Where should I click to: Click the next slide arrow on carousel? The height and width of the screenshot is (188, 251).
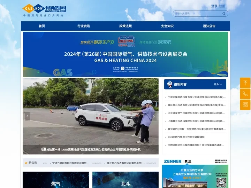click(x=154, y=116)
